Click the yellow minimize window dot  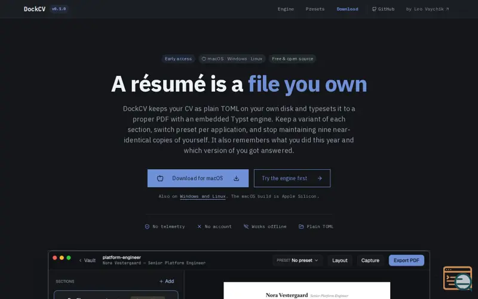[62, 258]
